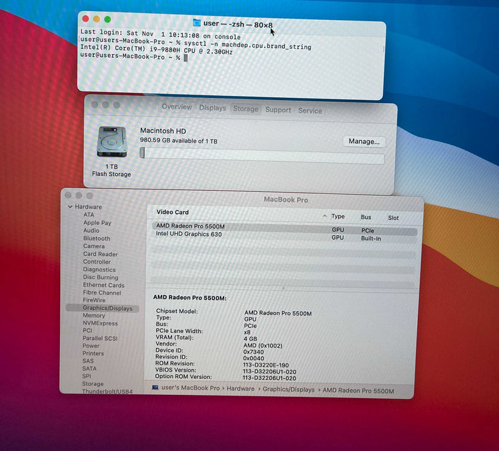499x451 pixels.
Task: Open the Power hardware section
Action: (x=91, y=346)
